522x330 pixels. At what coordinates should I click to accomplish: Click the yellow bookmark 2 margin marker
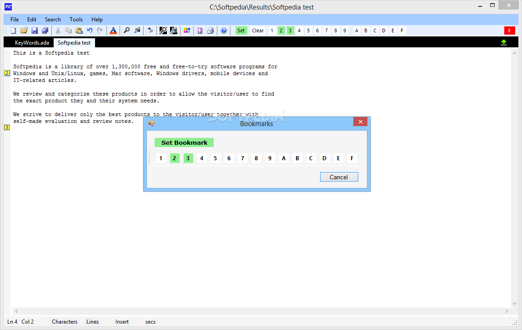(7, 73)
